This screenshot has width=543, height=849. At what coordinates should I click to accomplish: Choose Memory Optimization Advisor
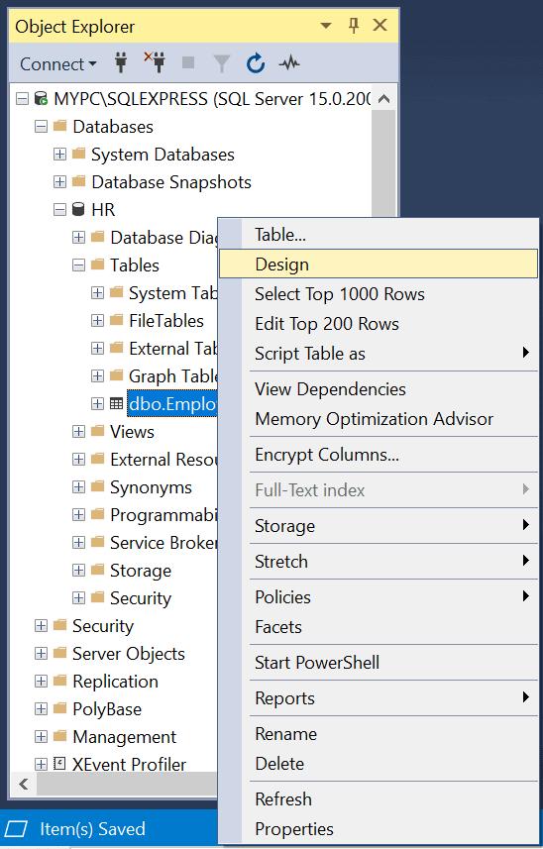tap(379, 419)
